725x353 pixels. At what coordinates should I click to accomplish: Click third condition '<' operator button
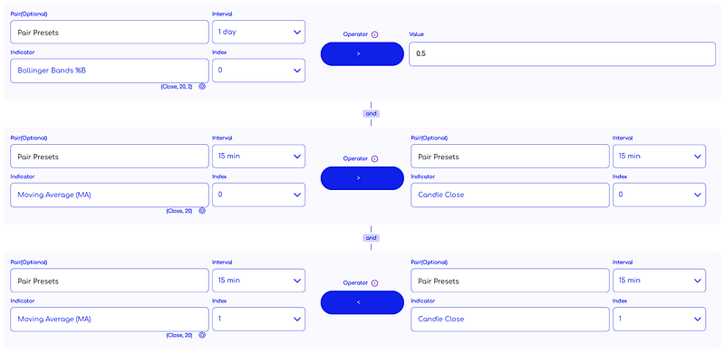[362, 302]
